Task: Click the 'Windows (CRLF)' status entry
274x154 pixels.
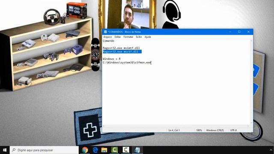Action: [215, 130]
